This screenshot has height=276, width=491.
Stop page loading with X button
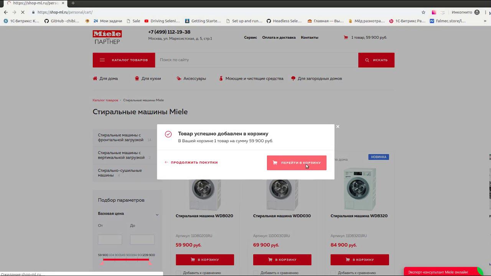point(23,12)
